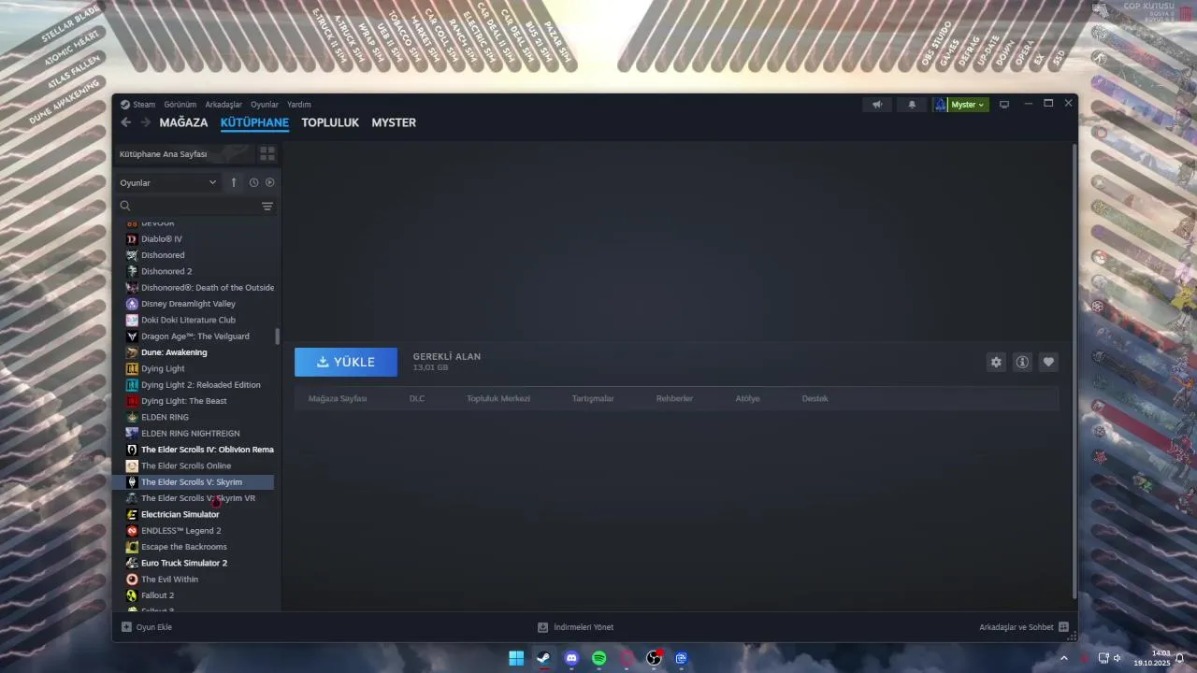Image resolution: width=1197 pixels, height=673 pixels.
Task: Select the KÜTÜPHANE tab
Action: coord(254,122)
